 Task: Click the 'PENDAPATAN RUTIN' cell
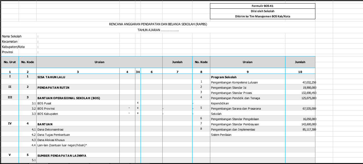click(x=78, y=88)
